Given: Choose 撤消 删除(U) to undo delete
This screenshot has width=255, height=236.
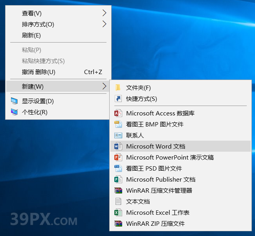Looking at the screenshot, I should click(x=59, y=72).
